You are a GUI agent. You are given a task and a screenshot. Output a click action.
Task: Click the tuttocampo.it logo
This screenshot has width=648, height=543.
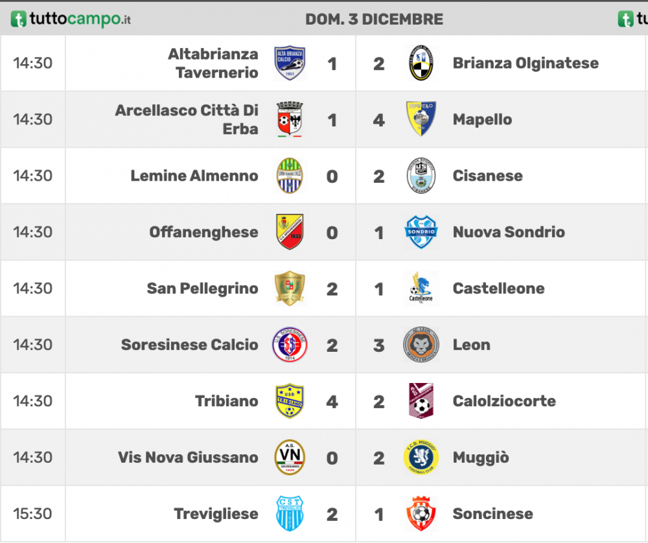(71, 19)
